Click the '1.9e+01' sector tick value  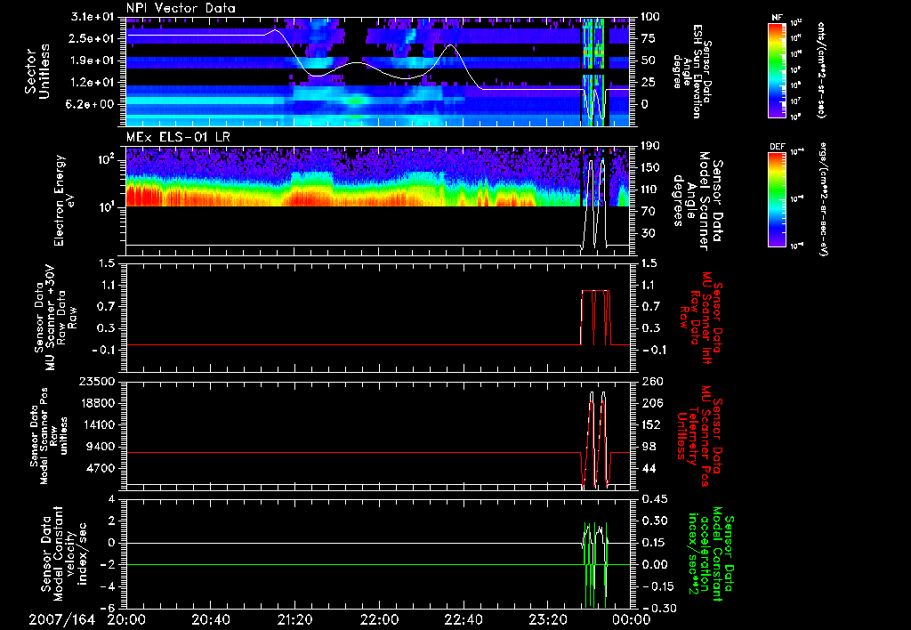[x=92, y=61]
